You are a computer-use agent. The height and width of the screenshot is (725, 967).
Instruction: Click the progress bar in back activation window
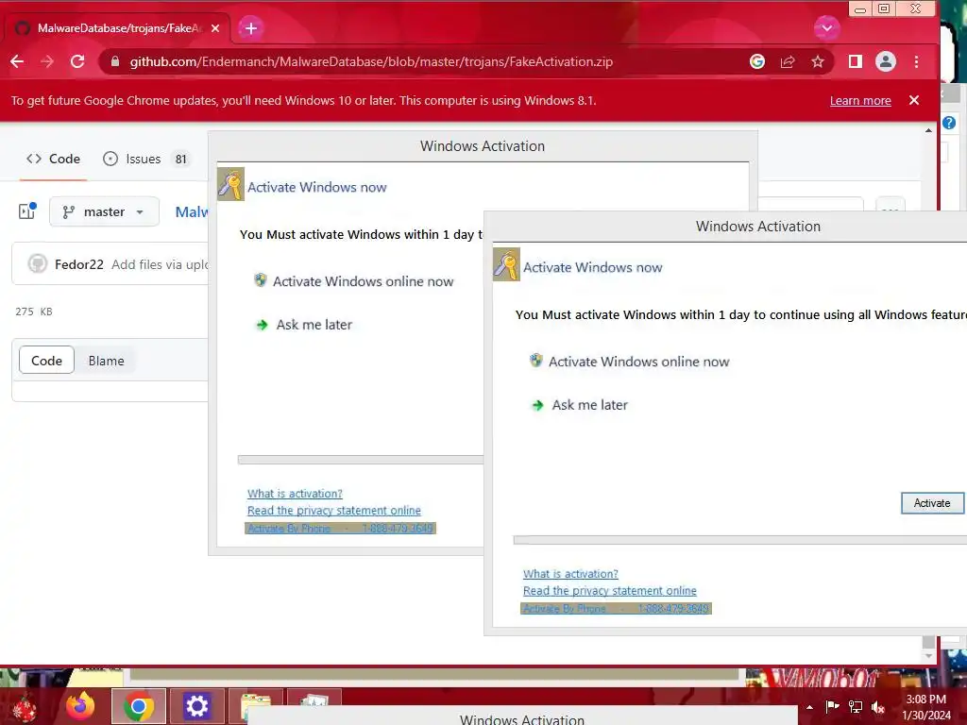pos(361,460)
